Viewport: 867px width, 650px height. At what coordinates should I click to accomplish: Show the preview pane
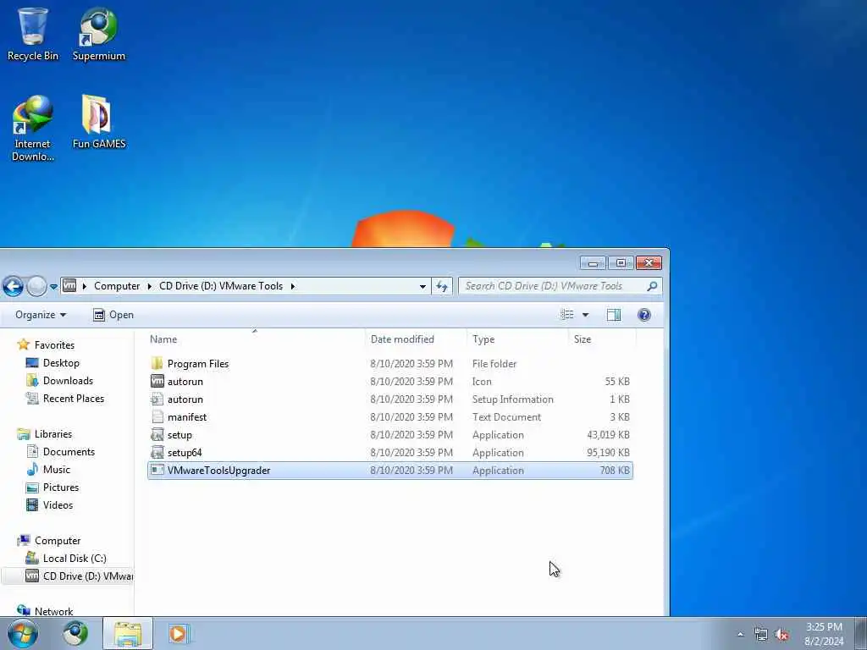click(x=614, y=315)
